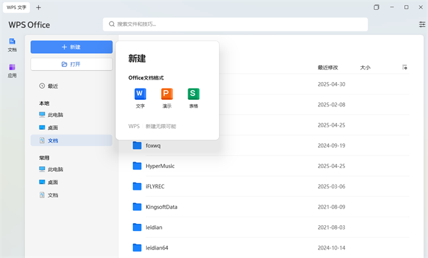428x258 pixels.
Task: Open the leidian folder
Action: (154, 227)
